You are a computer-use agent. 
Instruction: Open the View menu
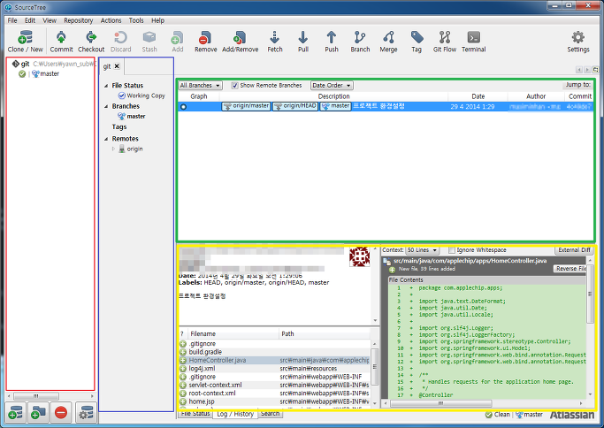click(x=50, y=20)
